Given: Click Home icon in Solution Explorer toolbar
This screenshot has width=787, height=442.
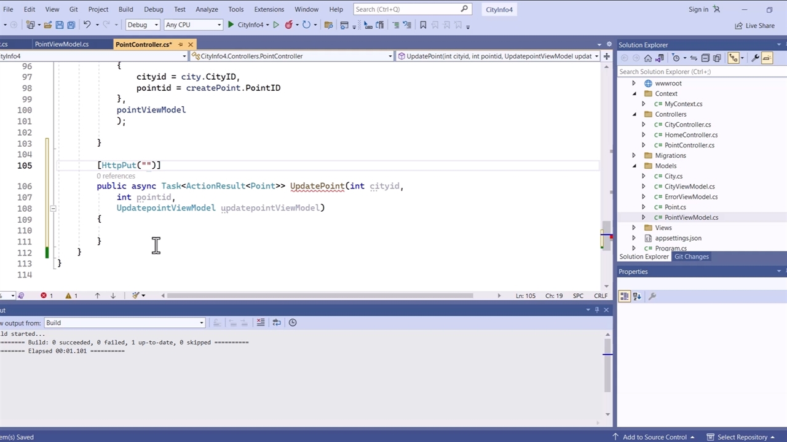Looking at the screenshot, I should (647, 58).
